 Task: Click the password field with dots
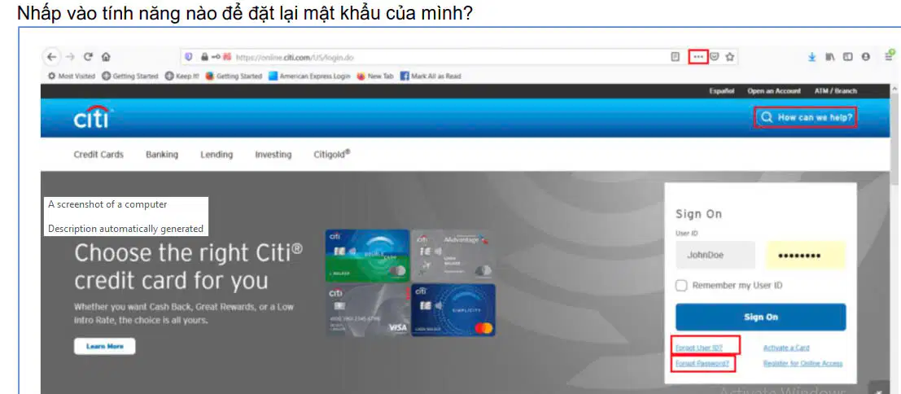pyautogui.click(x=806, y=256)
